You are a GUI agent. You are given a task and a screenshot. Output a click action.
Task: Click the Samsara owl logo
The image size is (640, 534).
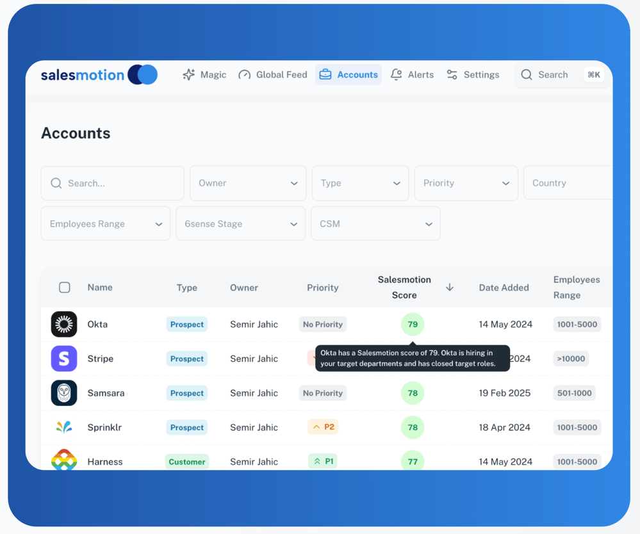(x=64, y=393)
